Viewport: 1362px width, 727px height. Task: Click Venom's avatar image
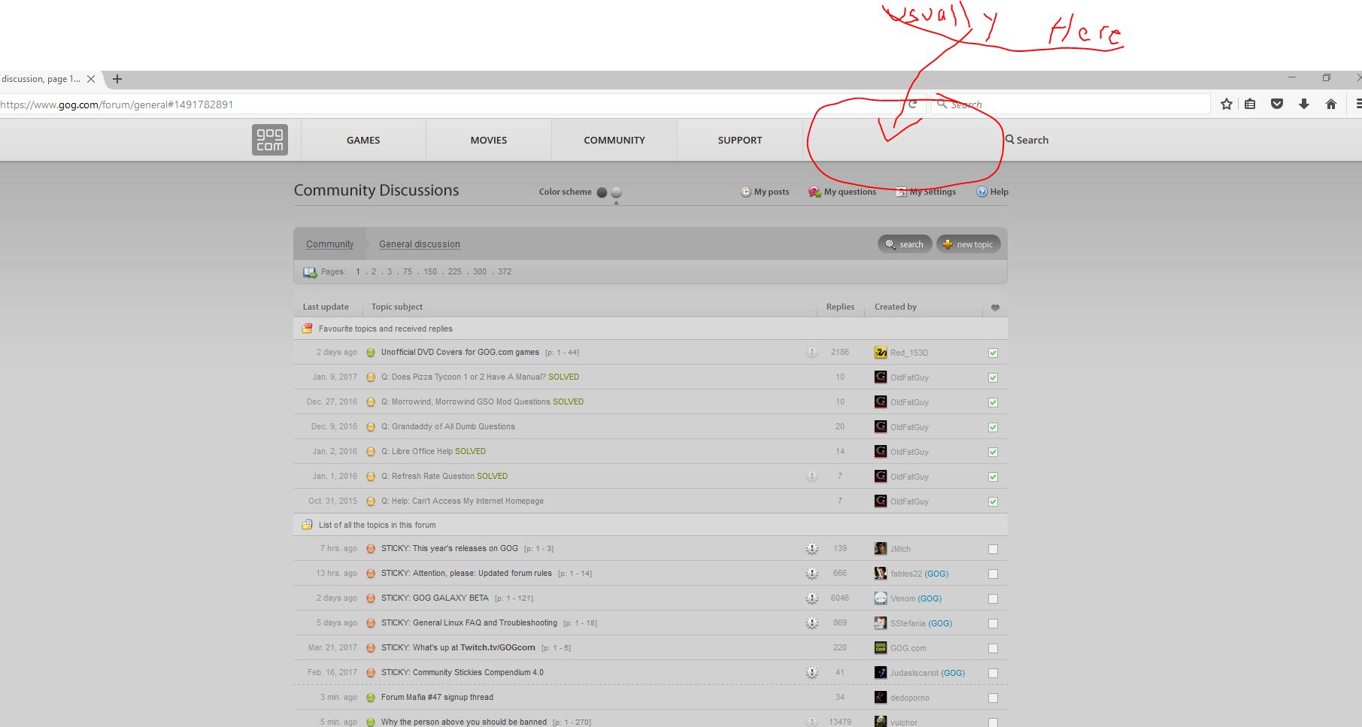(x=881, y=598)
